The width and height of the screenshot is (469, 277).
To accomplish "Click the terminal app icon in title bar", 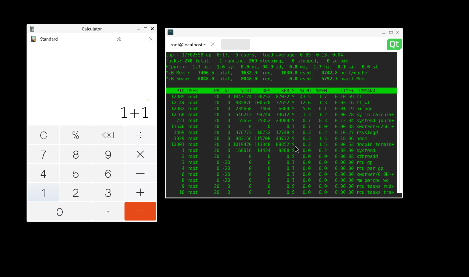I will coord(170,32).
